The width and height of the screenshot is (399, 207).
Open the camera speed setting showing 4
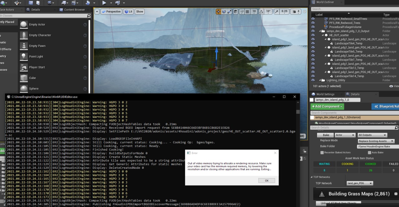click(x=296, y=11)
